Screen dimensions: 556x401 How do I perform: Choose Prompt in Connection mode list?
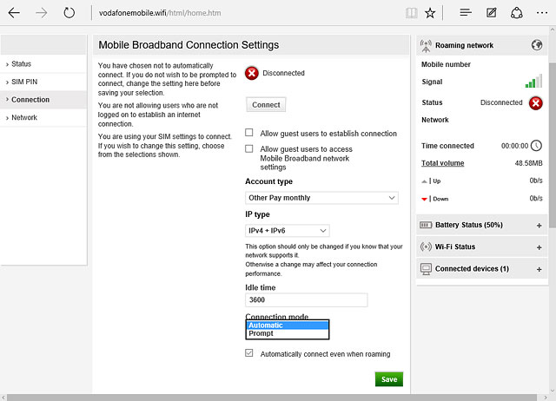pos(288,333)
